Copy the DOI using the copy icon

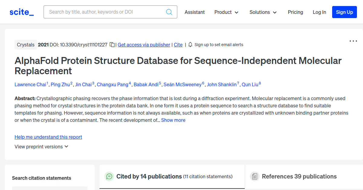tap(112, 45)
